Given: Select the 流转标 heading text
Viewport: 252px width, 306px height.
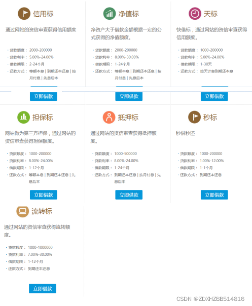Looking at the screenshot, I should 42,211.
